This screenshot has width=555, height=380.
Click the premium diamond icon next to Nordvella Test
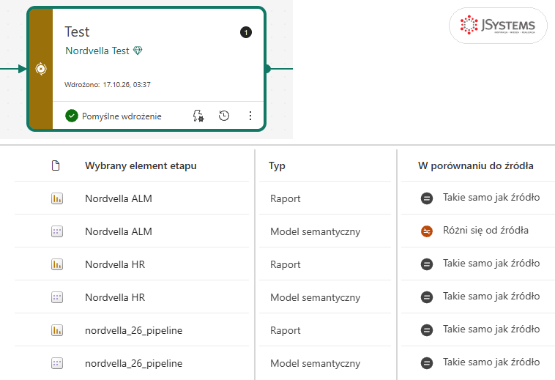(138, 51)
